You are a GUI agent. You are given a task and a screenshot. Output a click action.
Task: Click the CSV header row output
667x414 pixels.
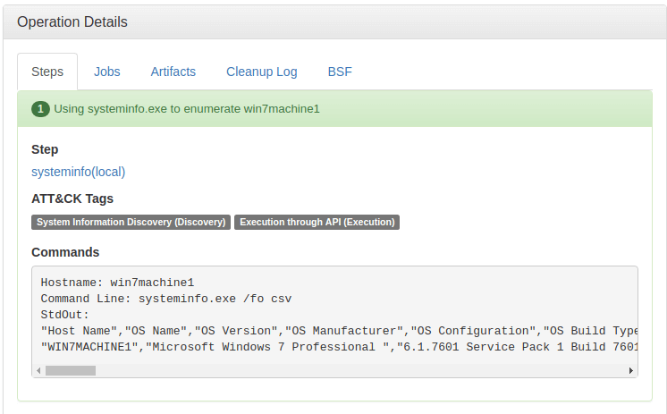(339, 331)
